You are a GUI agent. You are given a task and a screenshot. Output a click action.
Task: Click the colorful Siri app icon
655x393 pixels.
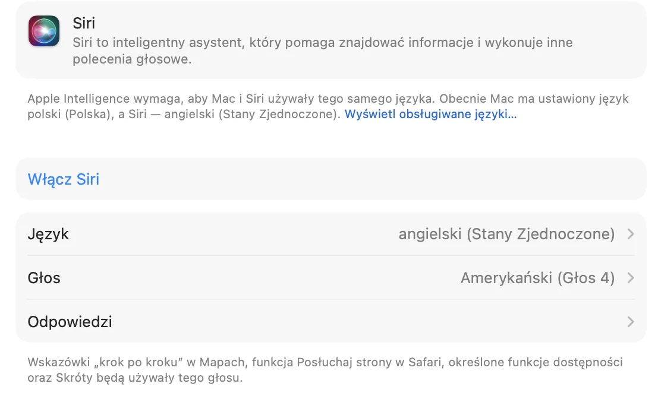point(44,31)
